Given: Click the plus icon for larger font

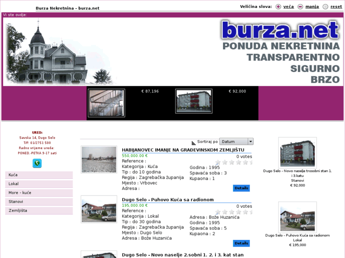Looking at the screenshot, I should [x=278, y=7].
